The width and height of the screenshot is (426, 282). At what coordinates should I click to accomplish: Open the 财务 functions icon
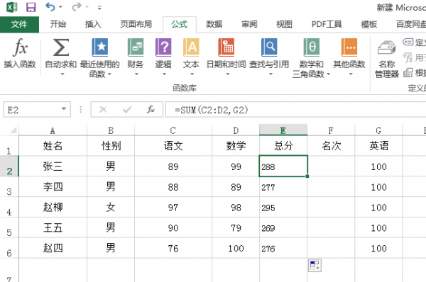click(136, 47)
